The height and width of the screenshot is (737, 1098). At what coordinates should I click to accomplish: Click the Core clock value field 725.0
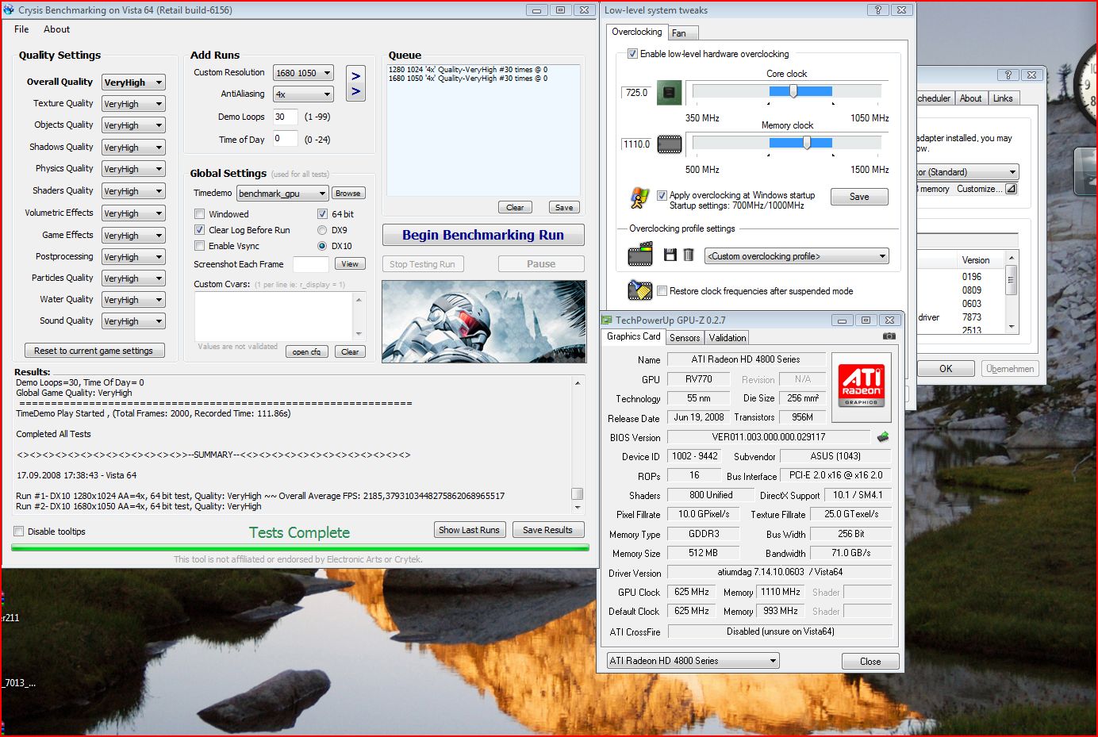tap(636, 93)
